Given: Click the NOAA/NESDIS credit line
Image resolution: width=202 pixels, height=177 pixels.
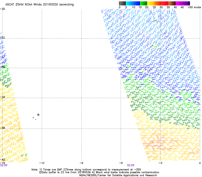Looking at the screenshot, I should 118,175.
